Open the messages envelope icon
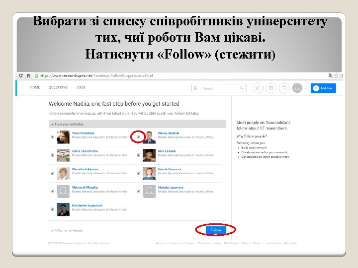358x268 pixels. (x=271, y=88)
